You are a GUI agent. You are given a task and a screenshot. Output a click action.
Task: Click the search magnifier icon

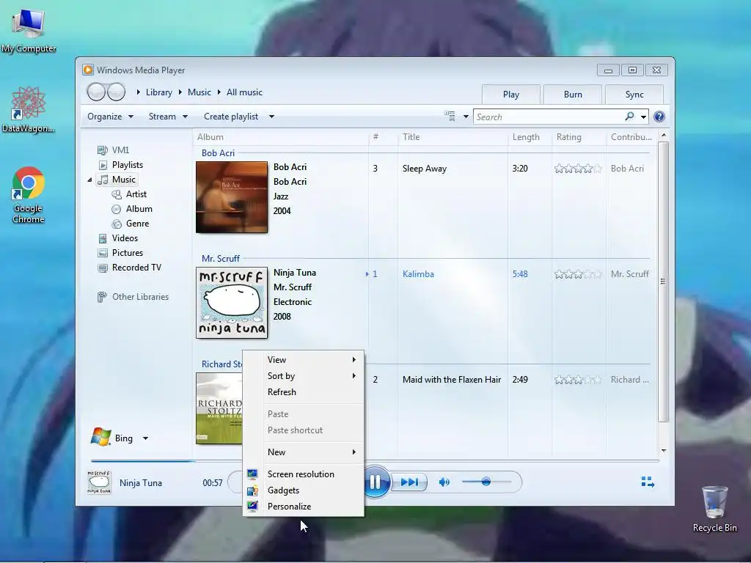point(629,117)
